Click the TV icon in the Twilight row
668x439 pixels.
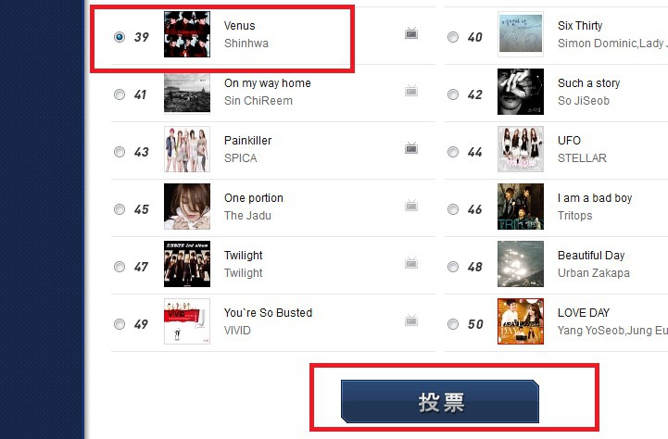(x=411, y=263)
